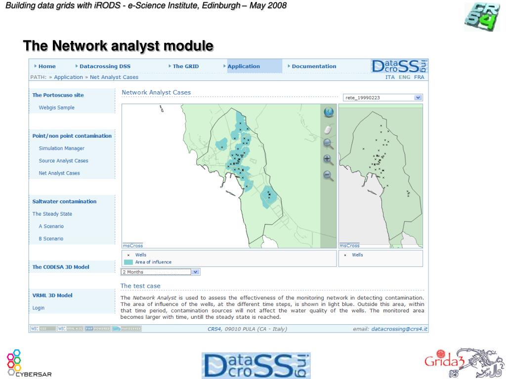Switch language to ITA
506x379 pixels.
tap(390, 77)
